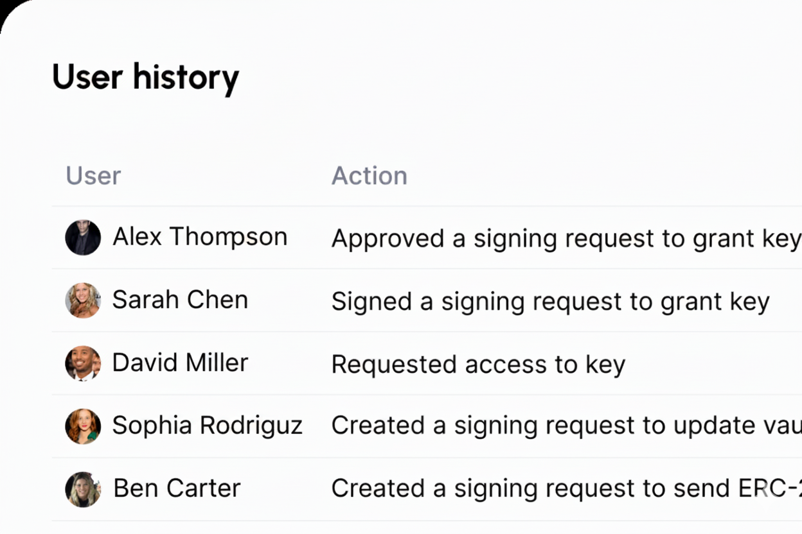Click the David Miller name text
The image size is (802, 534).
180,363
